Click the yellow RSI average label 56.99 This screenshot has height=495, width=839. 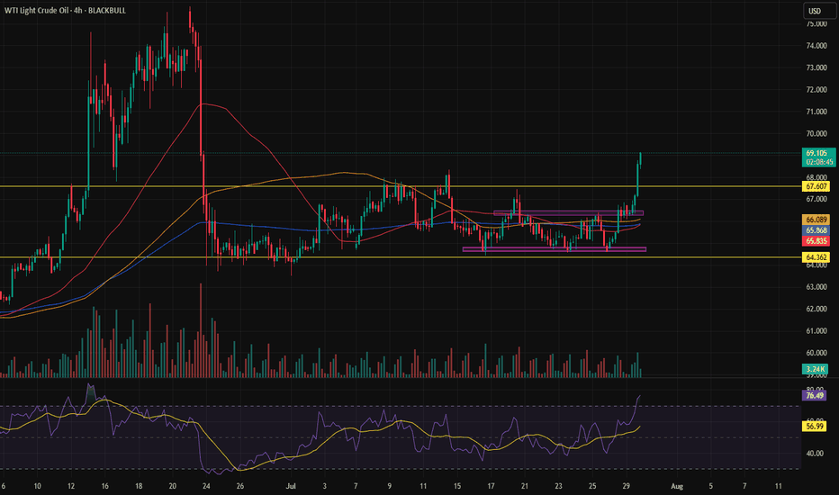[815, 427]
